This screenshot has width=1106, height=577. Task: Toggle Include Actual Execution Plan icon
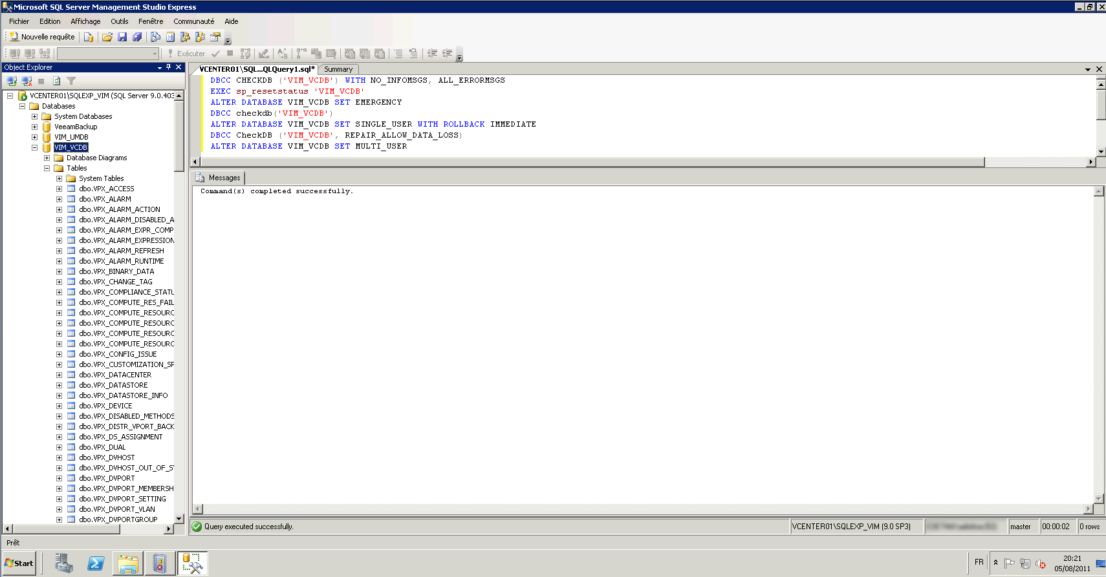point(301,54)
